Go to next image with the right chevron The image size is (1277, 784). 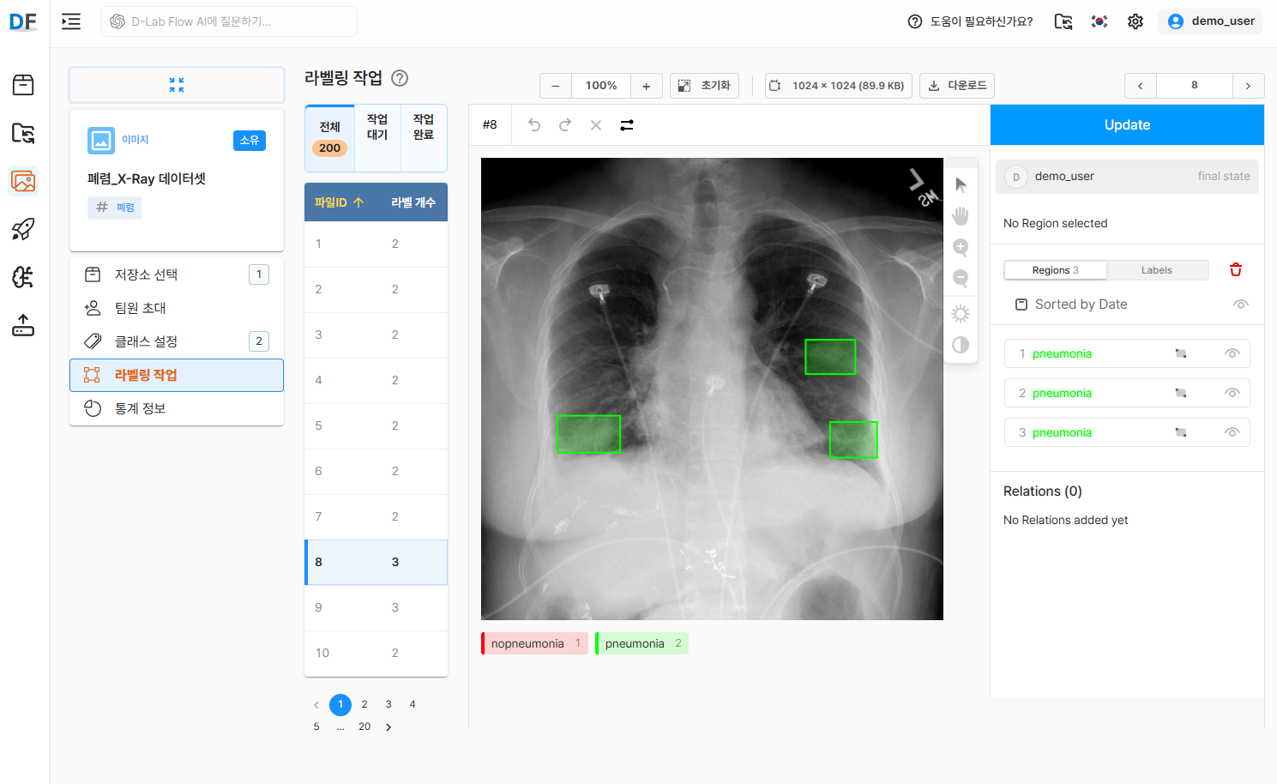pyautogui.click(x=1249, y=85)
